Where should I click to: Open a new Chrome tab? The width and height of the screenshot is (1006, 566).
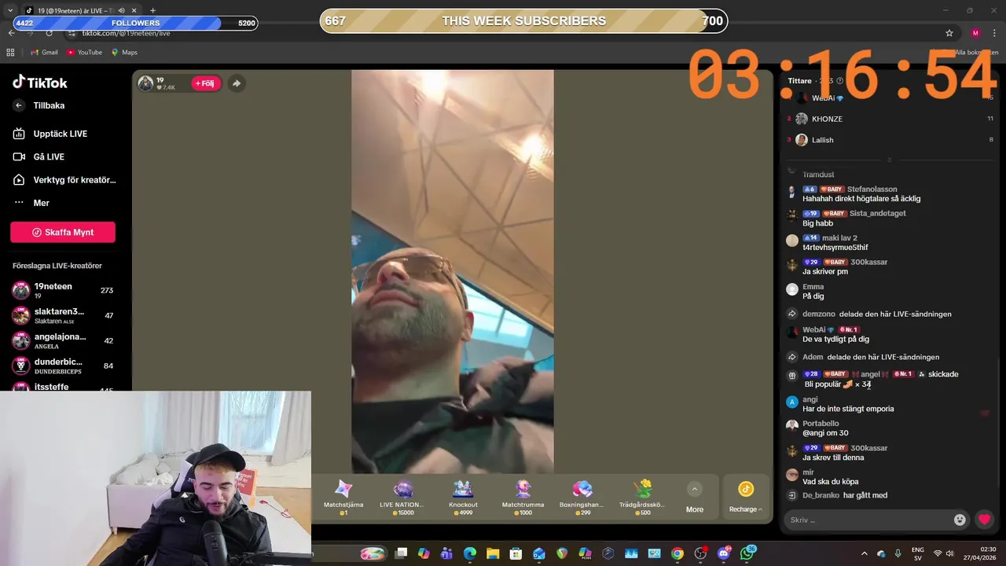point(152,10)
